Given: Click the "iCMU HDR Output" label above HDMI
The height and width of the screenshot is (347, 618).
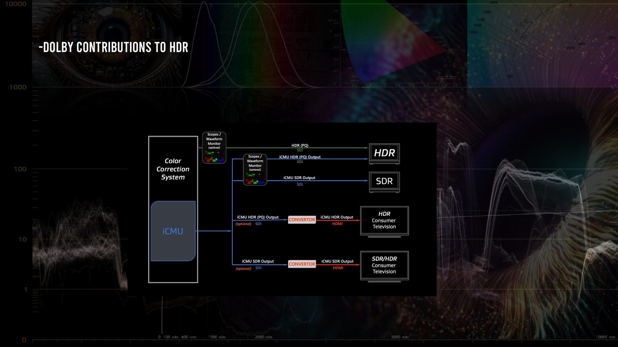Looking at the screenshot, I should coord(337,217).
